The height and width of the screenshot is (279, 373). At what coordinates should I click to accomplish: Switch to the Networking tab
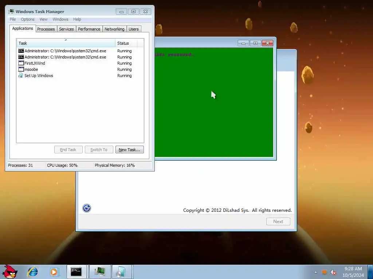(114, 29)
